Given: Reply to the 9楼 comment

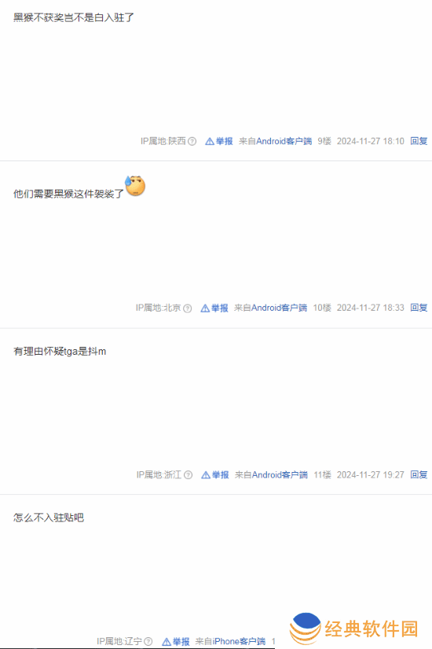Looking at the screenshot, I should click(x=419, y=141).
